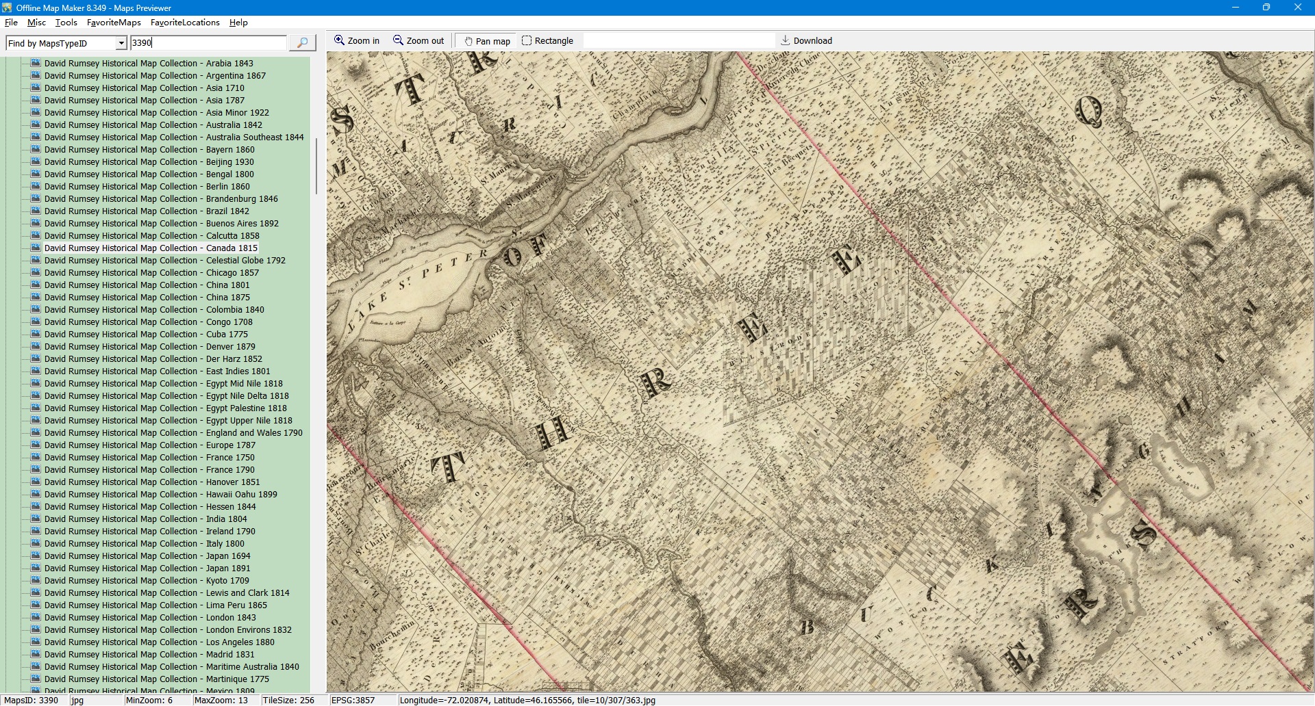Image resolution: width=1315 pixels, height=706 pixels.
Task: Select the Rectangle selection tool
Action: tap(547, 41)
